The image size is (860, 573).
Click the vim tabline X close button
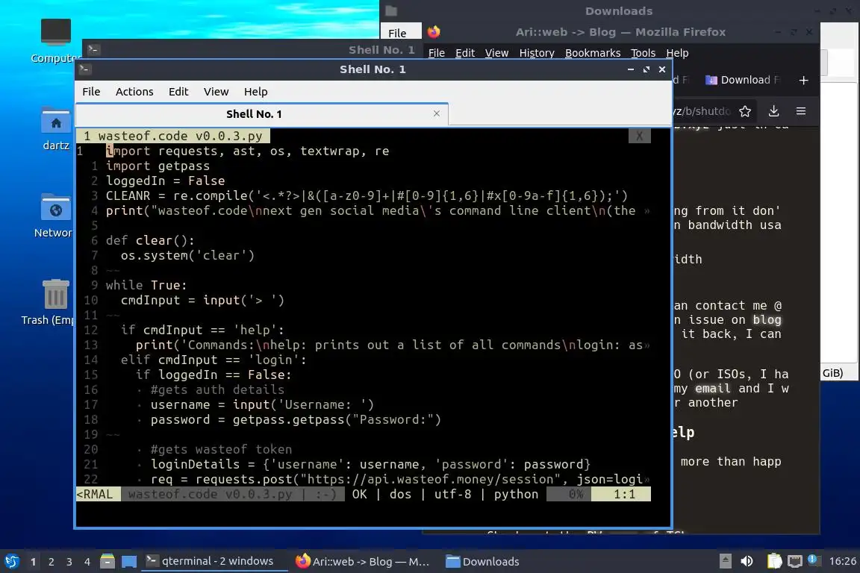click(x=640, y=136)
